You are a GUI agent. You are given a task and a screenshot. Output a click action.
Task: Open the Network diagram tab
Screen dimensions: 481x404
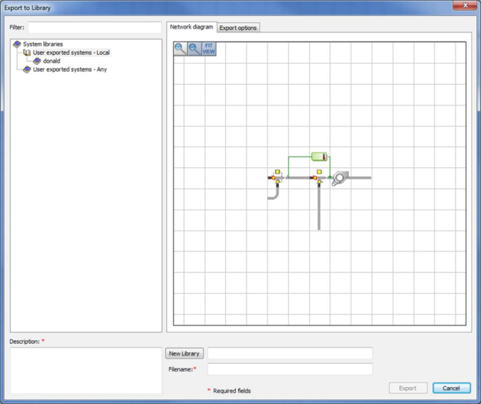click(191, 27)
